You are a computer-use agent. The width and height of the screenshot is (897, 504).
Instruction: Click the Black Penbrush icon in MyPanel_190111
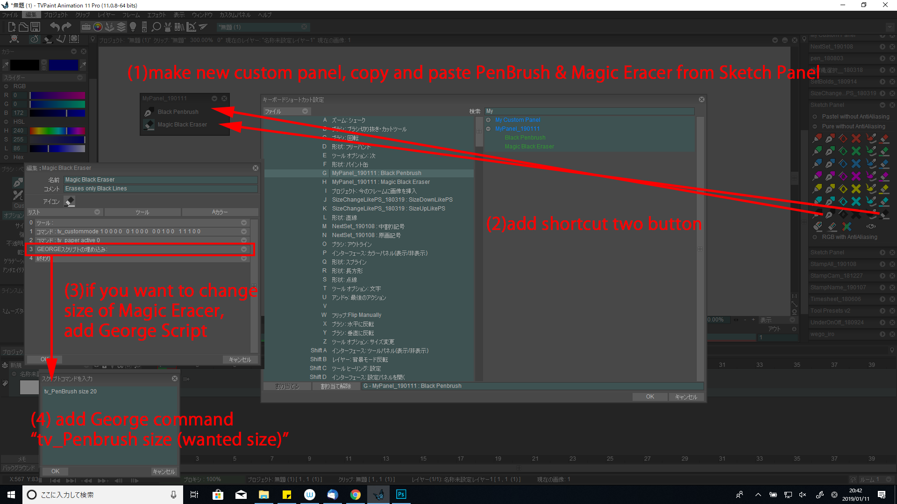tap(149, 112)
